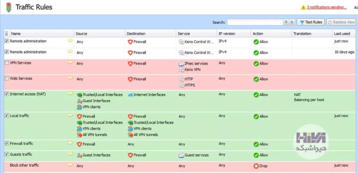358x173 pixels.
Task: Enable the Web Services rule checkbox
Action: point(7,78)
